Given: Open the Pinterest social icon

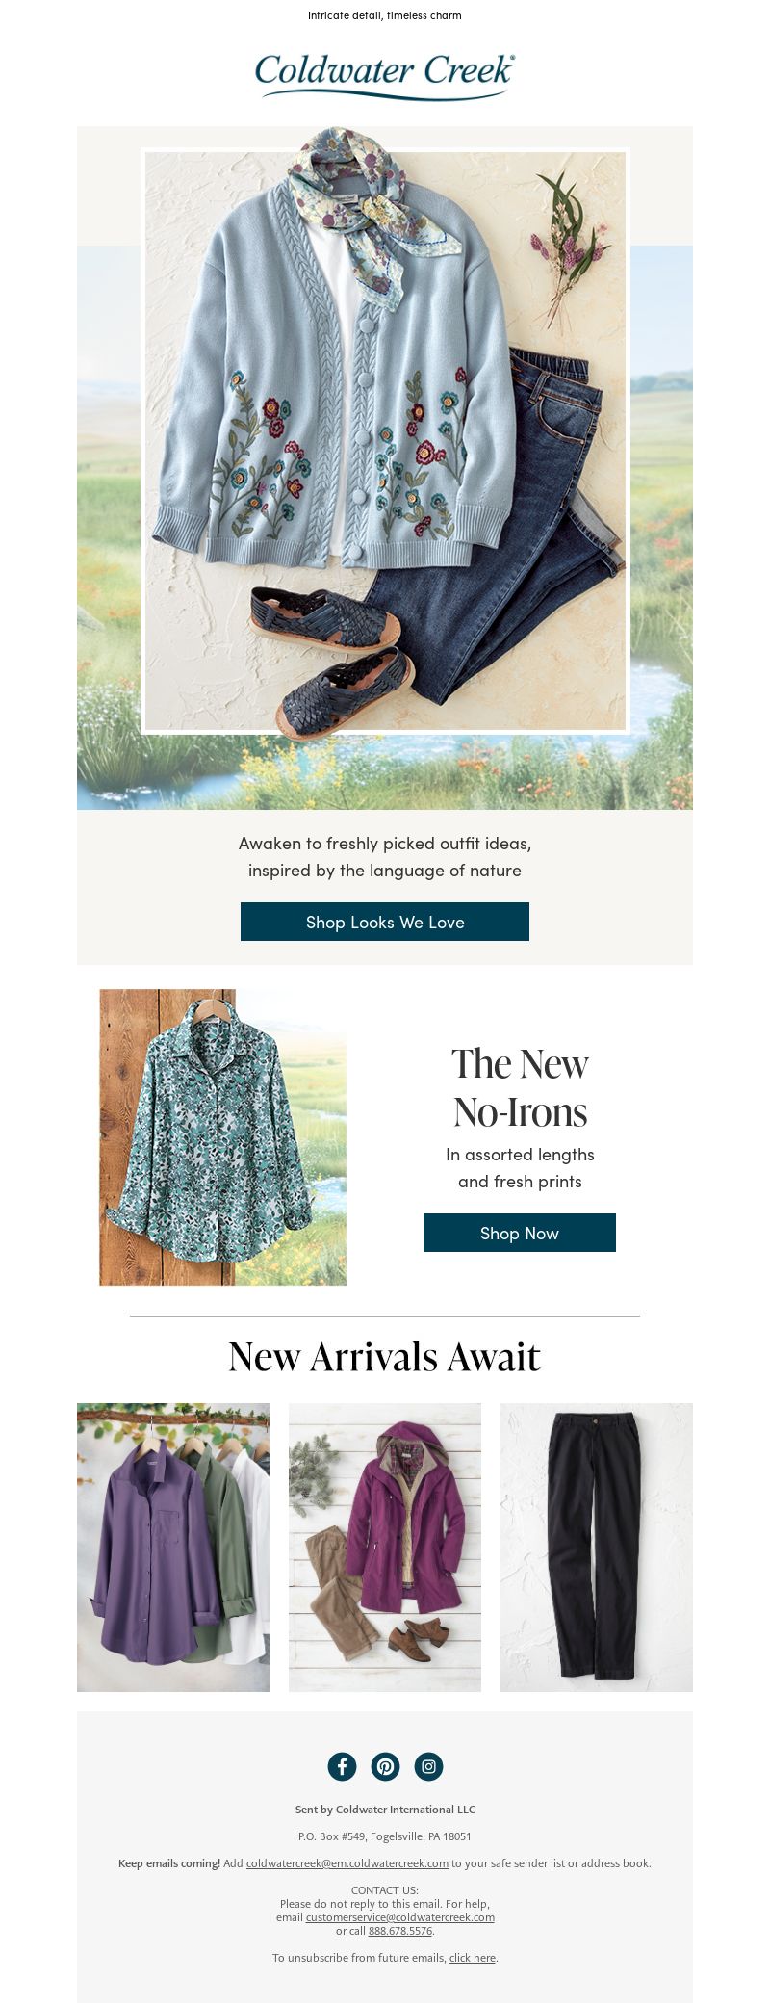Looking at the screenshot, I should click(x=385, y=1766).
